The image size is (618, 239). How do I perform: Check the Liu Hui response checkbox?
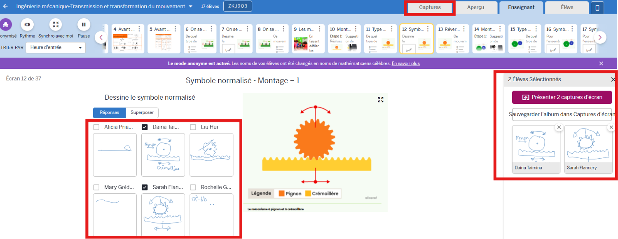(x=193, y=127)
